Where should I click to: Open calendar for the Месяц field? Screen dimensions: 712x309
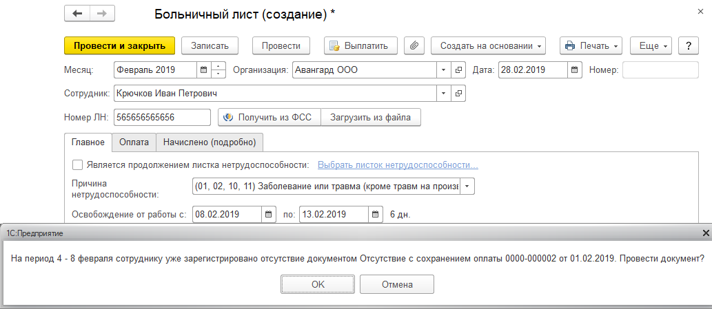pos(203,70)
